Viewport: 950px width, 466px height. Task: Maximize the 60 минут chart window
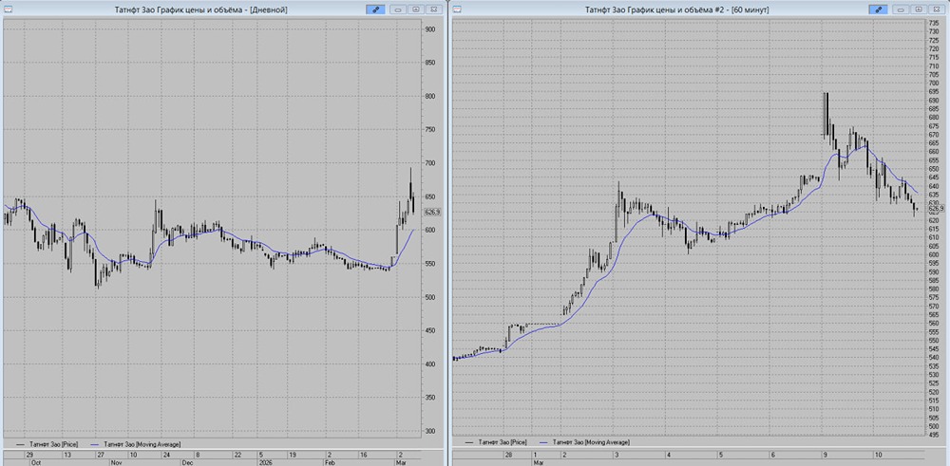pyautogui.click(x=919, y=9)
